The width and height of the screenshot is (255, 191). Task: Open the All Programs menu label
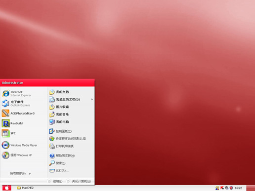click(x=18, y=173)
